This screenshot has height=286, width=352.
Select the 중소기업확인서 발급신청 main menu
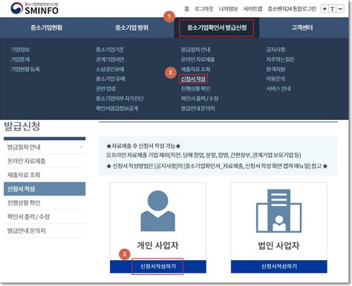[x=217, y=27]
